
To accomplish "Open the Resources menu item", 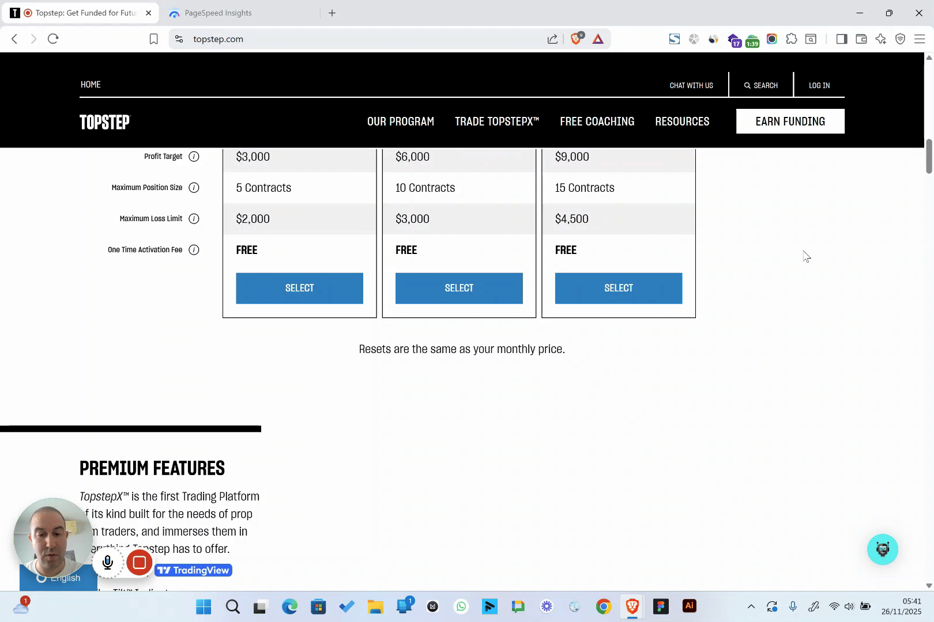I will click(x=682, y=122).
